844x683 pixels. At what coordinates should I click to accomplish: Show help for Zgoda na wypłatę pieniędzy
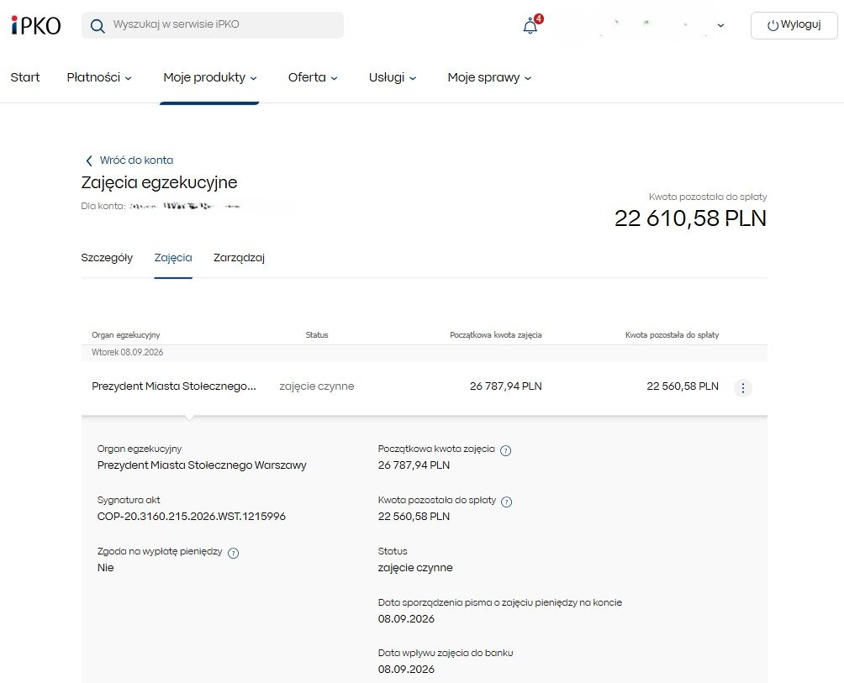pyautogui.click(x=233, y=553)
